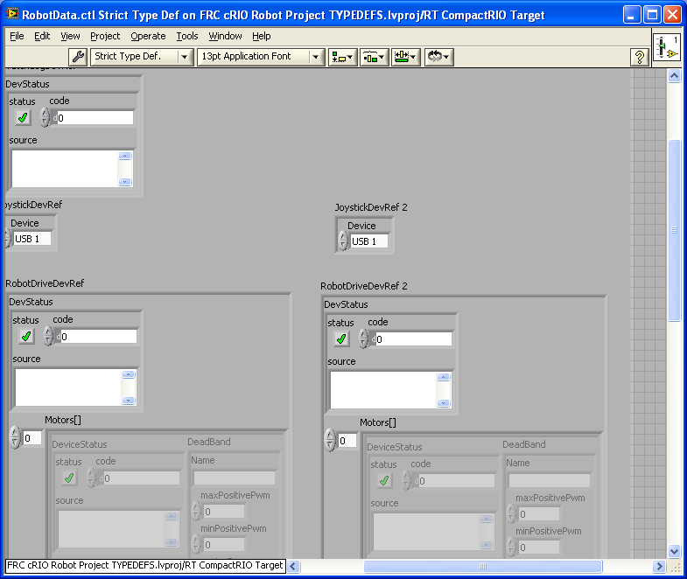Toggle RobotDriveDevRef 2 DevStatus status checkmark
Screen dimensions: 687x579
click(x=341, y=338)
